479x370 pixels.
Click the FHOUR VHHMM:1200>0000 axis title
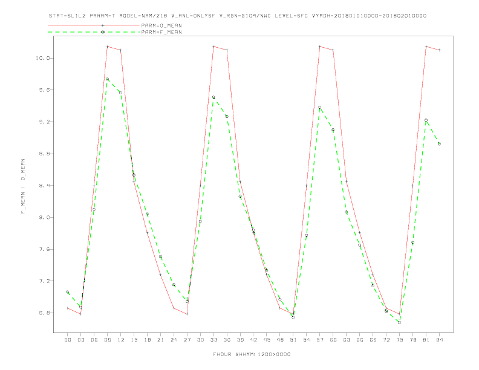pyautogui.click(x=252, y=354)
